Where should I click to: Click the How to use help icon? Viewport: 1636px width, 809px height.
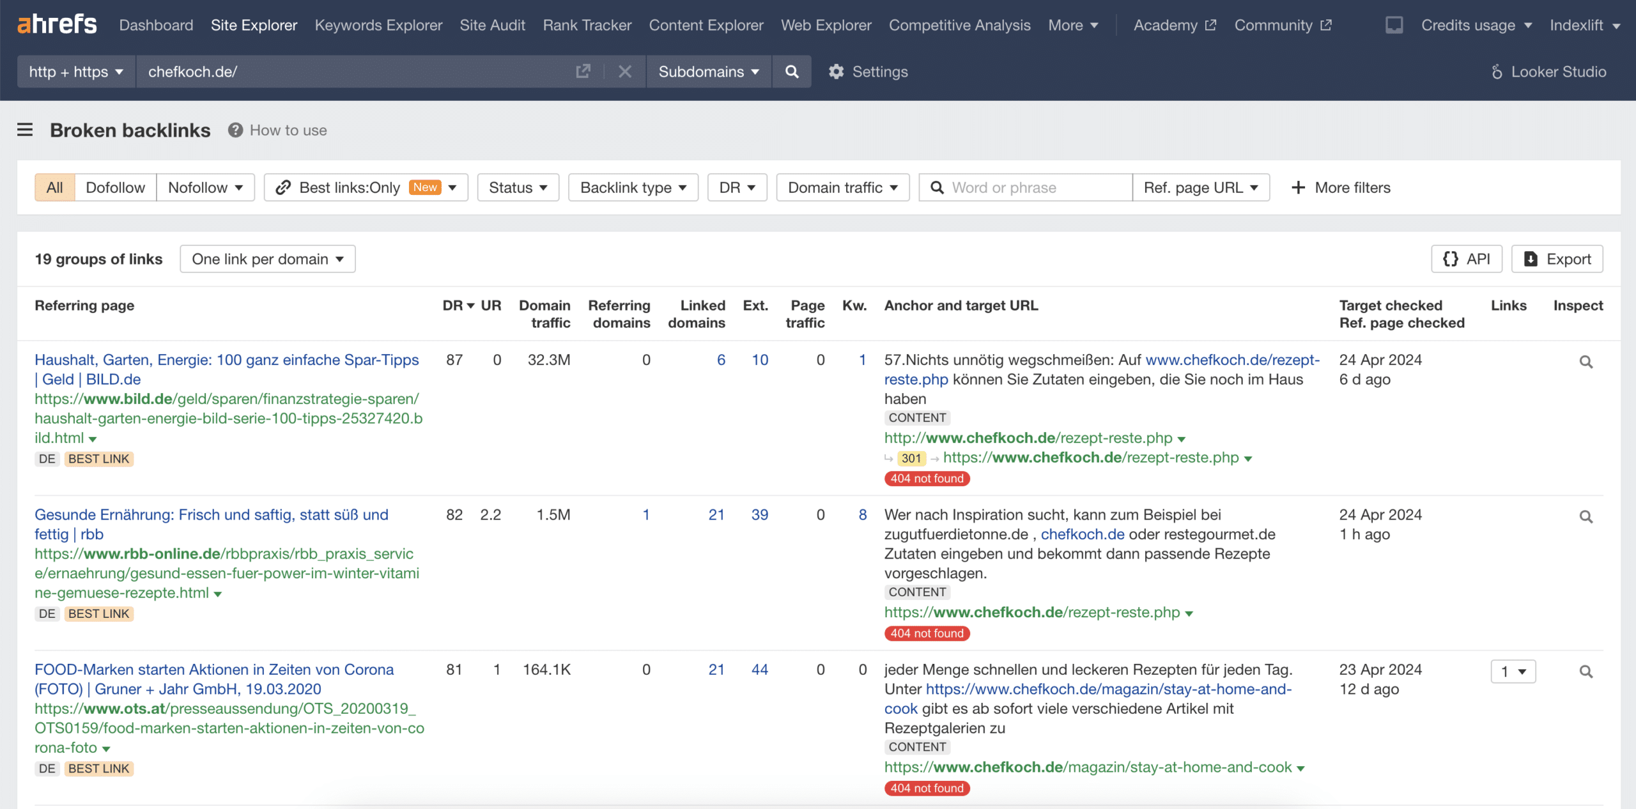235,130
